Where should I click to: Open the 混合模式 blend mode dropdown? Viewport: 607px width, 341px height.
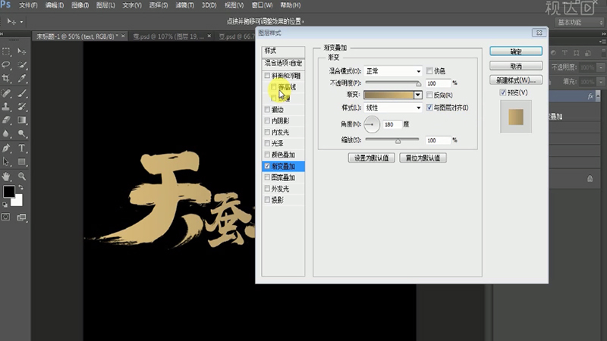coord(393,71)
